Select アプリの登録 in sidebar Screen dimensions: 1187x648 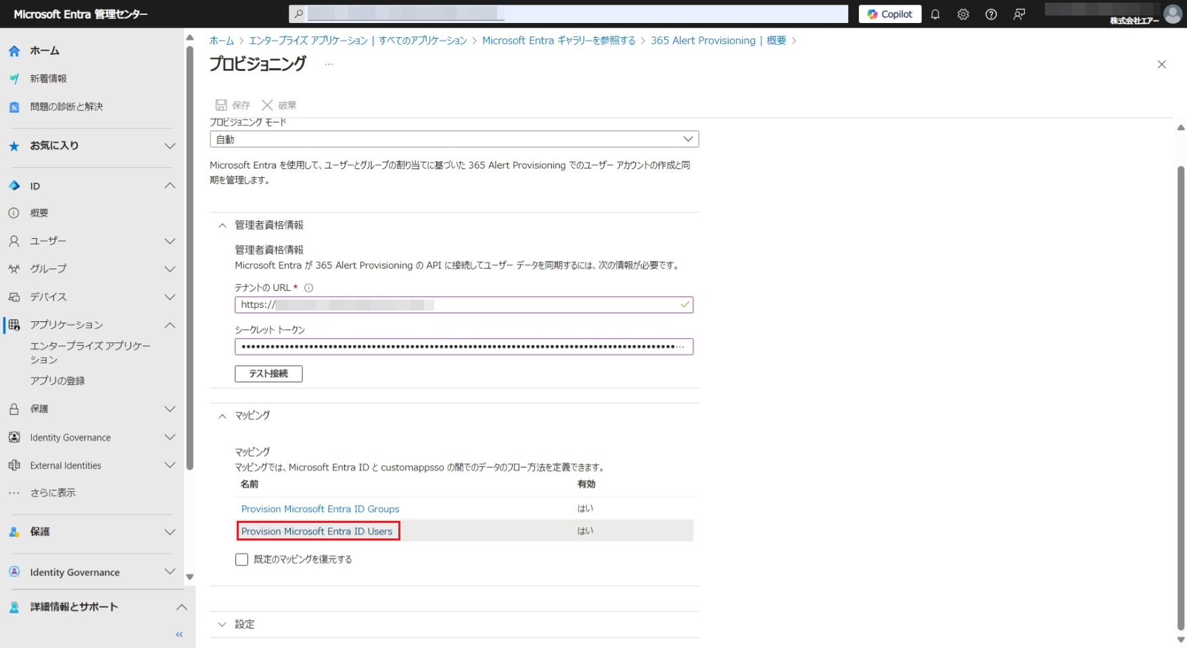[57, 381]
